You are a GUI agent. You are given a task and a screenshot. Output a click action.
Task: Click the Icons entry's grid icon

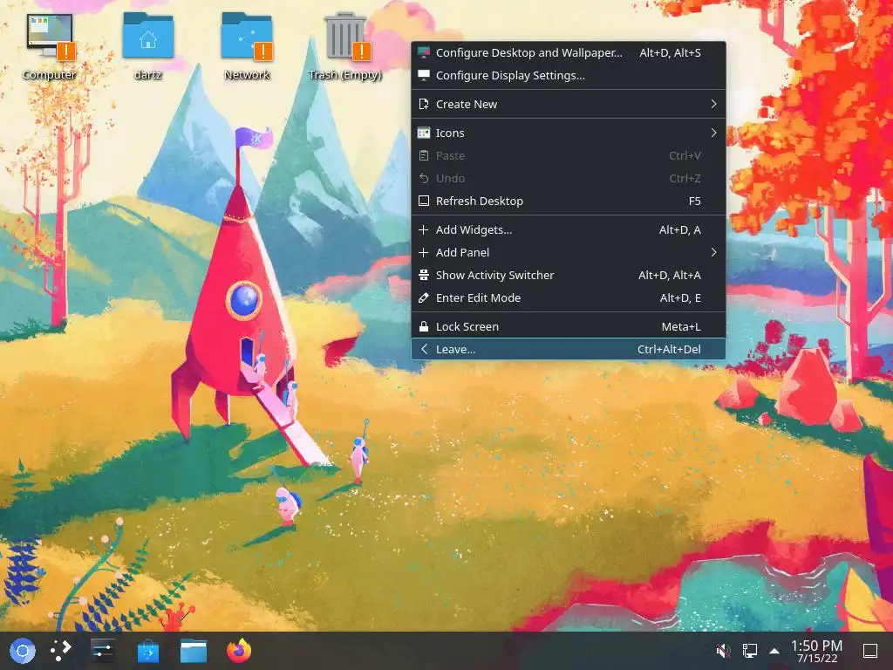[x=424, y=133]
